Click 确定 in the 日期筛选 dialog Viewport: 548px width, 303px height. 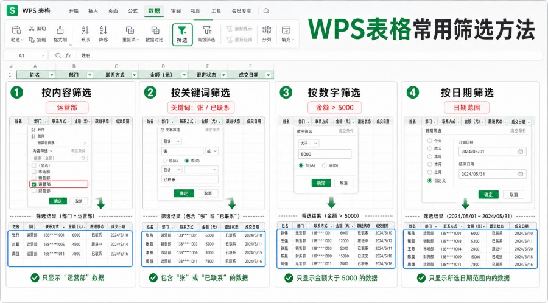point(488,195)
